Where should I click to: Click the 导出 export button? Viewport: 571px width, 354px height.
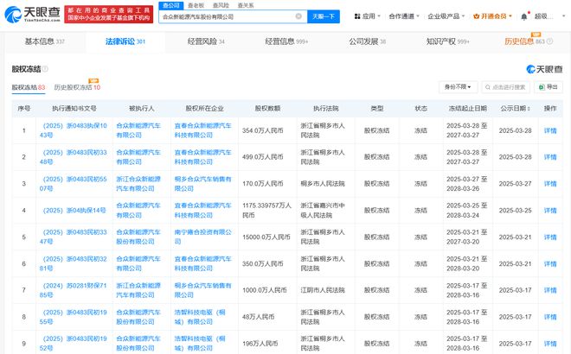click(x=549, y=87)
